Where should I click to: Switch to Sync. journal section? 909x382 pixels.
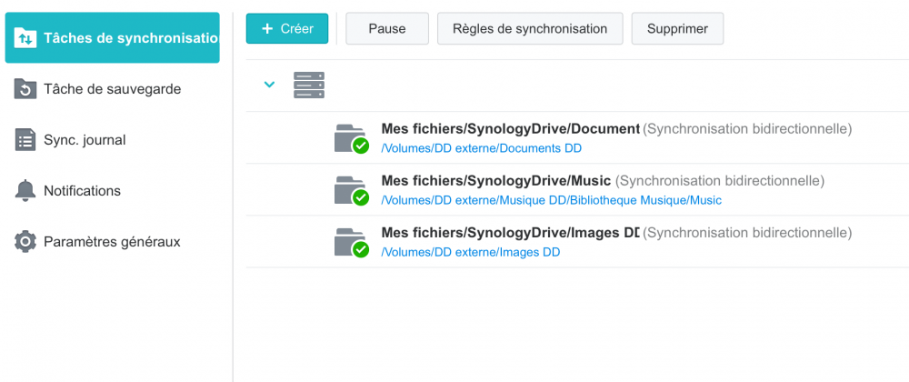(85, 140)
